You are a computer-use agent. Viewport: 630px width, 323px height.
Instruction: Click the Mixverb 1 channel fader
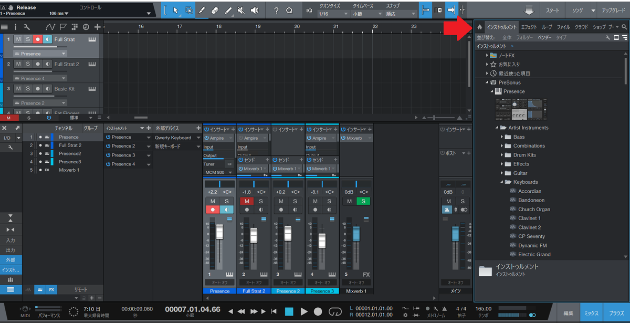pos(356,234)
